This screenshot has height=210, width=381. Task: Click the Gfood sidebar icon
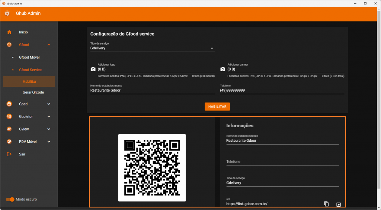[x=9, y=45]
